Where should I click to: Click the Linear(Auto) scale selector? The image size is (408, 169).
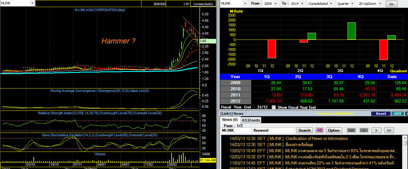click(x=203, y=4)
